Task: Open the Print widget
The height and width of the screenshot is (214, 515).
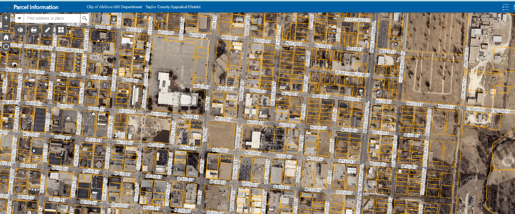Action: [34, 30]
